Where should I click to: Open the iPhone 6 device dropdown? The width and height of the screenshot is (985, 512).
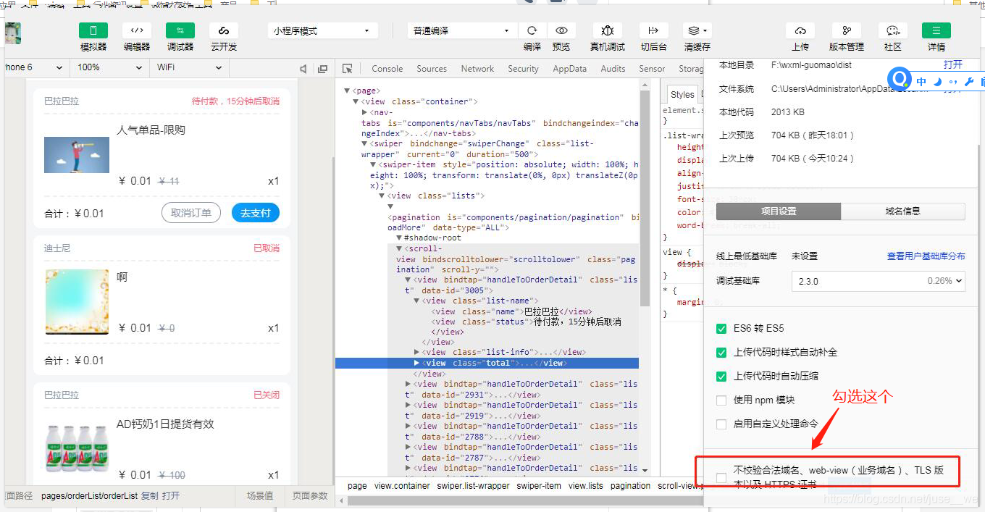[35, 67]
